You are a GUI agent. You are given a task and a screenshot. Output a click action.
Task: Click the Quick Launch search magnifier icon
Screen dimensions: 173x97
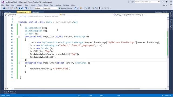click(x=159, y=2)
